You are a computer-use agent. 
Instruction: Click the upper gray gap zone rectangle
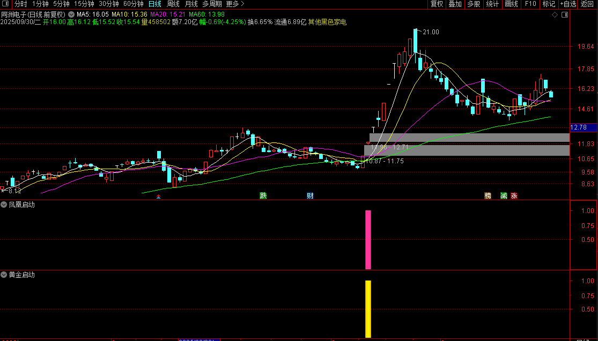coord(469,138)
